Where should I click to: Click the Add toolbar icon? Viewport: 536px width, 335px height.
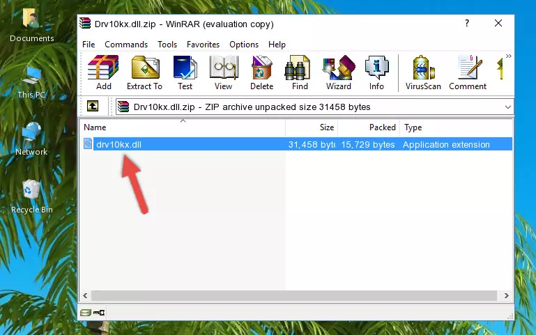click(103, 72)
